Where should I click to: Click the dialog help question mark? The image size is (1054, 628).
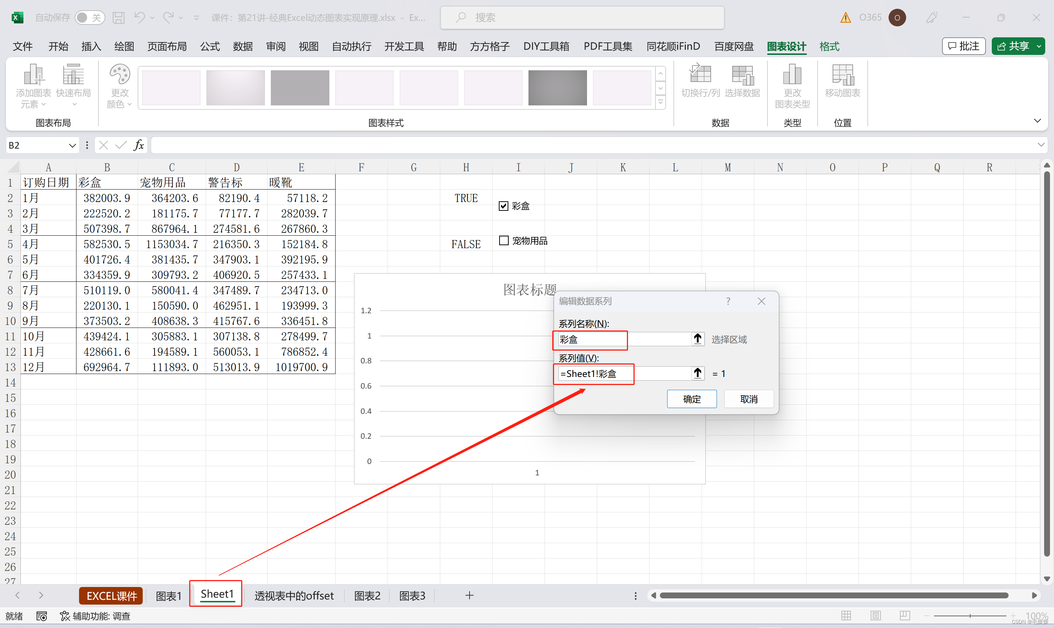(x=728, y=301)
